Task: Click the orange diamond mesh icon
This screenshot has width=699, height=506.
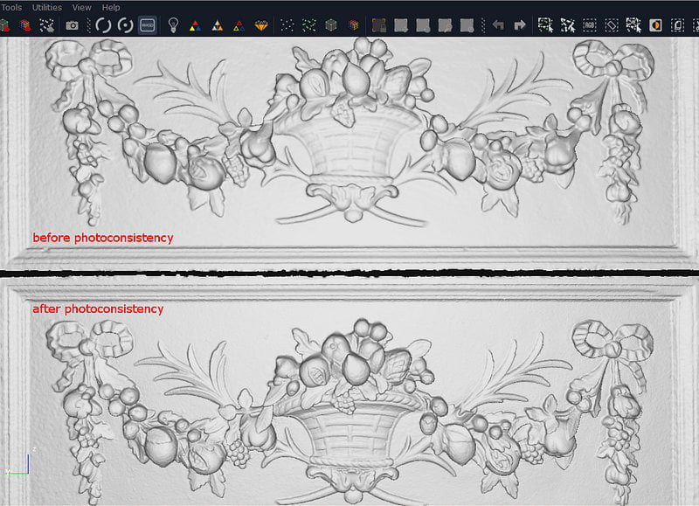Action: click(261, 25)
